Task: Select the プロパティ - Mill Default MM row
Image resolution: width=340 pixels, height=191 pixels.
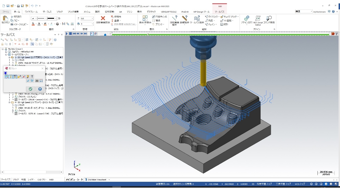Action: point(22,52)
